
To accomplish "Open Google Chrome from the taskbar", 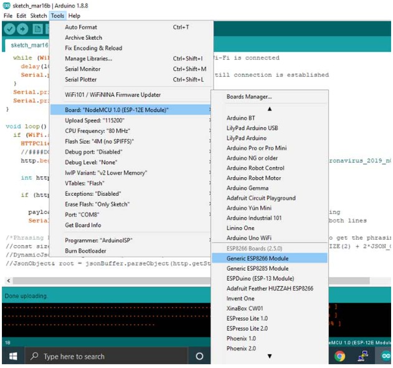I will [x=339, y=356].
